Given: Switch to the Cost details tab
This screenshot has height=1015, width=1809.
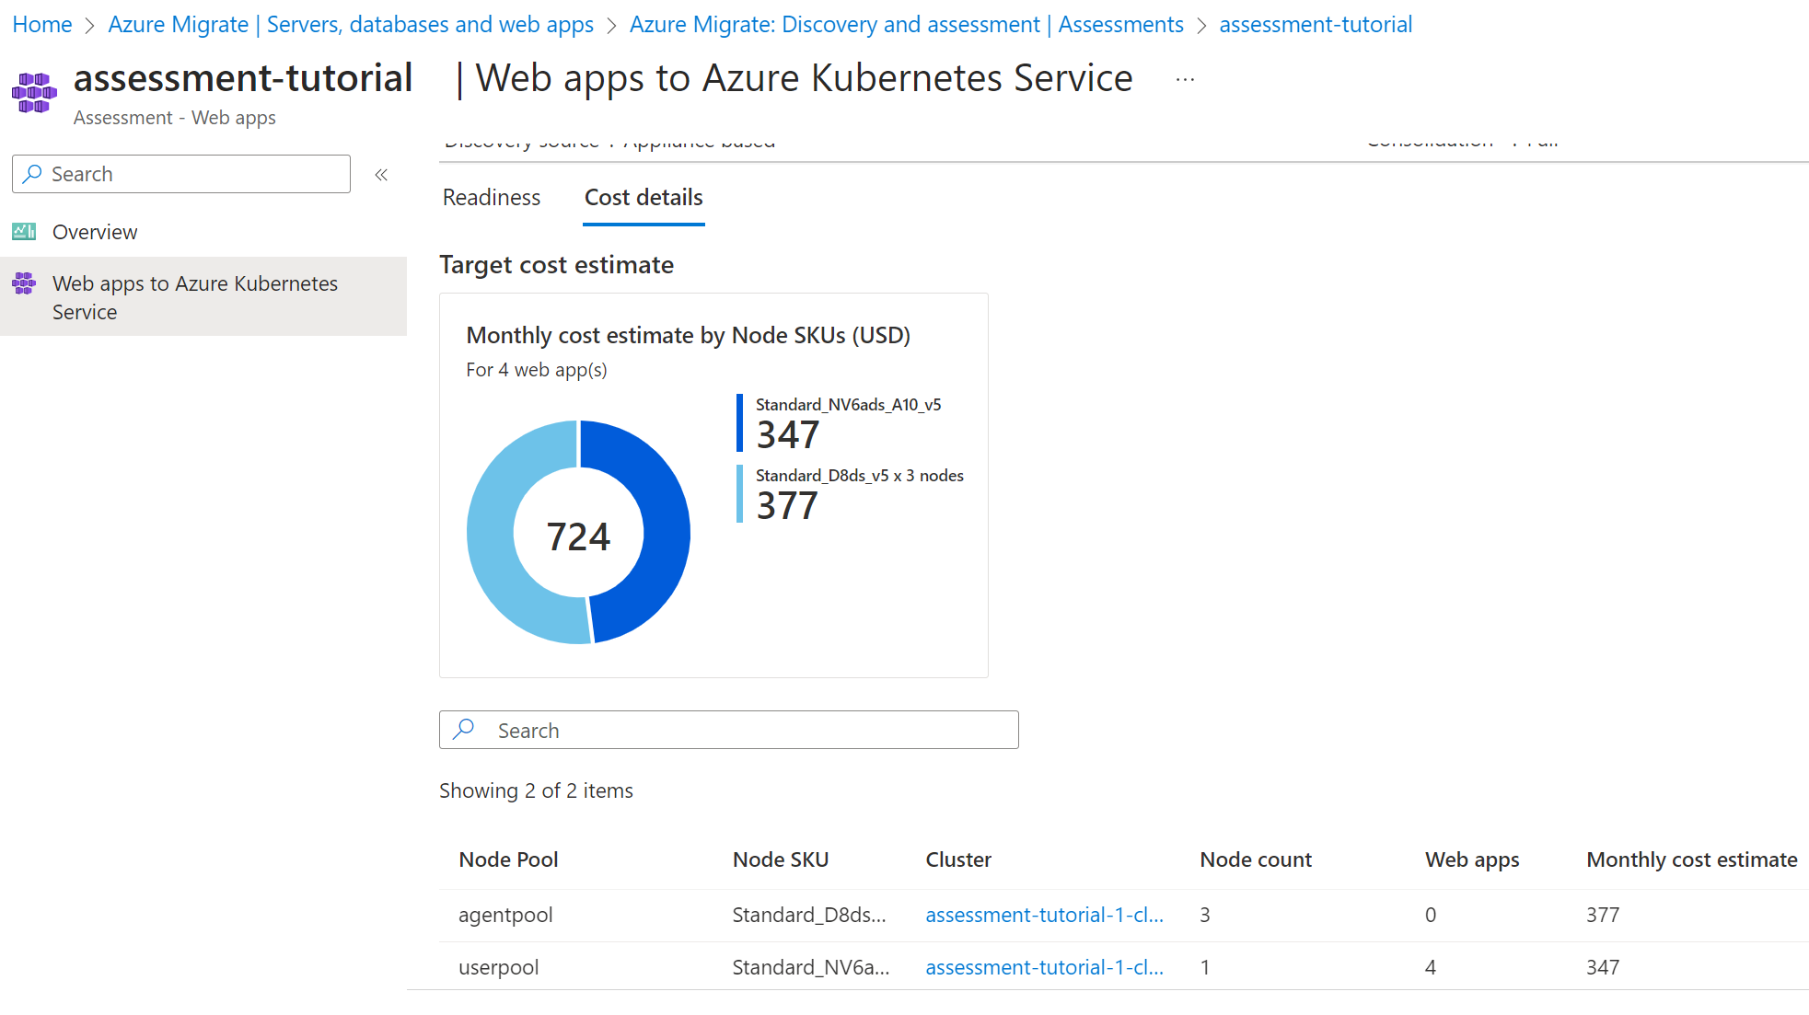Looking at the screenshot, I should pos(644,196).
